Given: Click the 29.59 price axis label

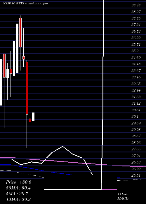Looking at the screenshot, I should tap(136, 123).
